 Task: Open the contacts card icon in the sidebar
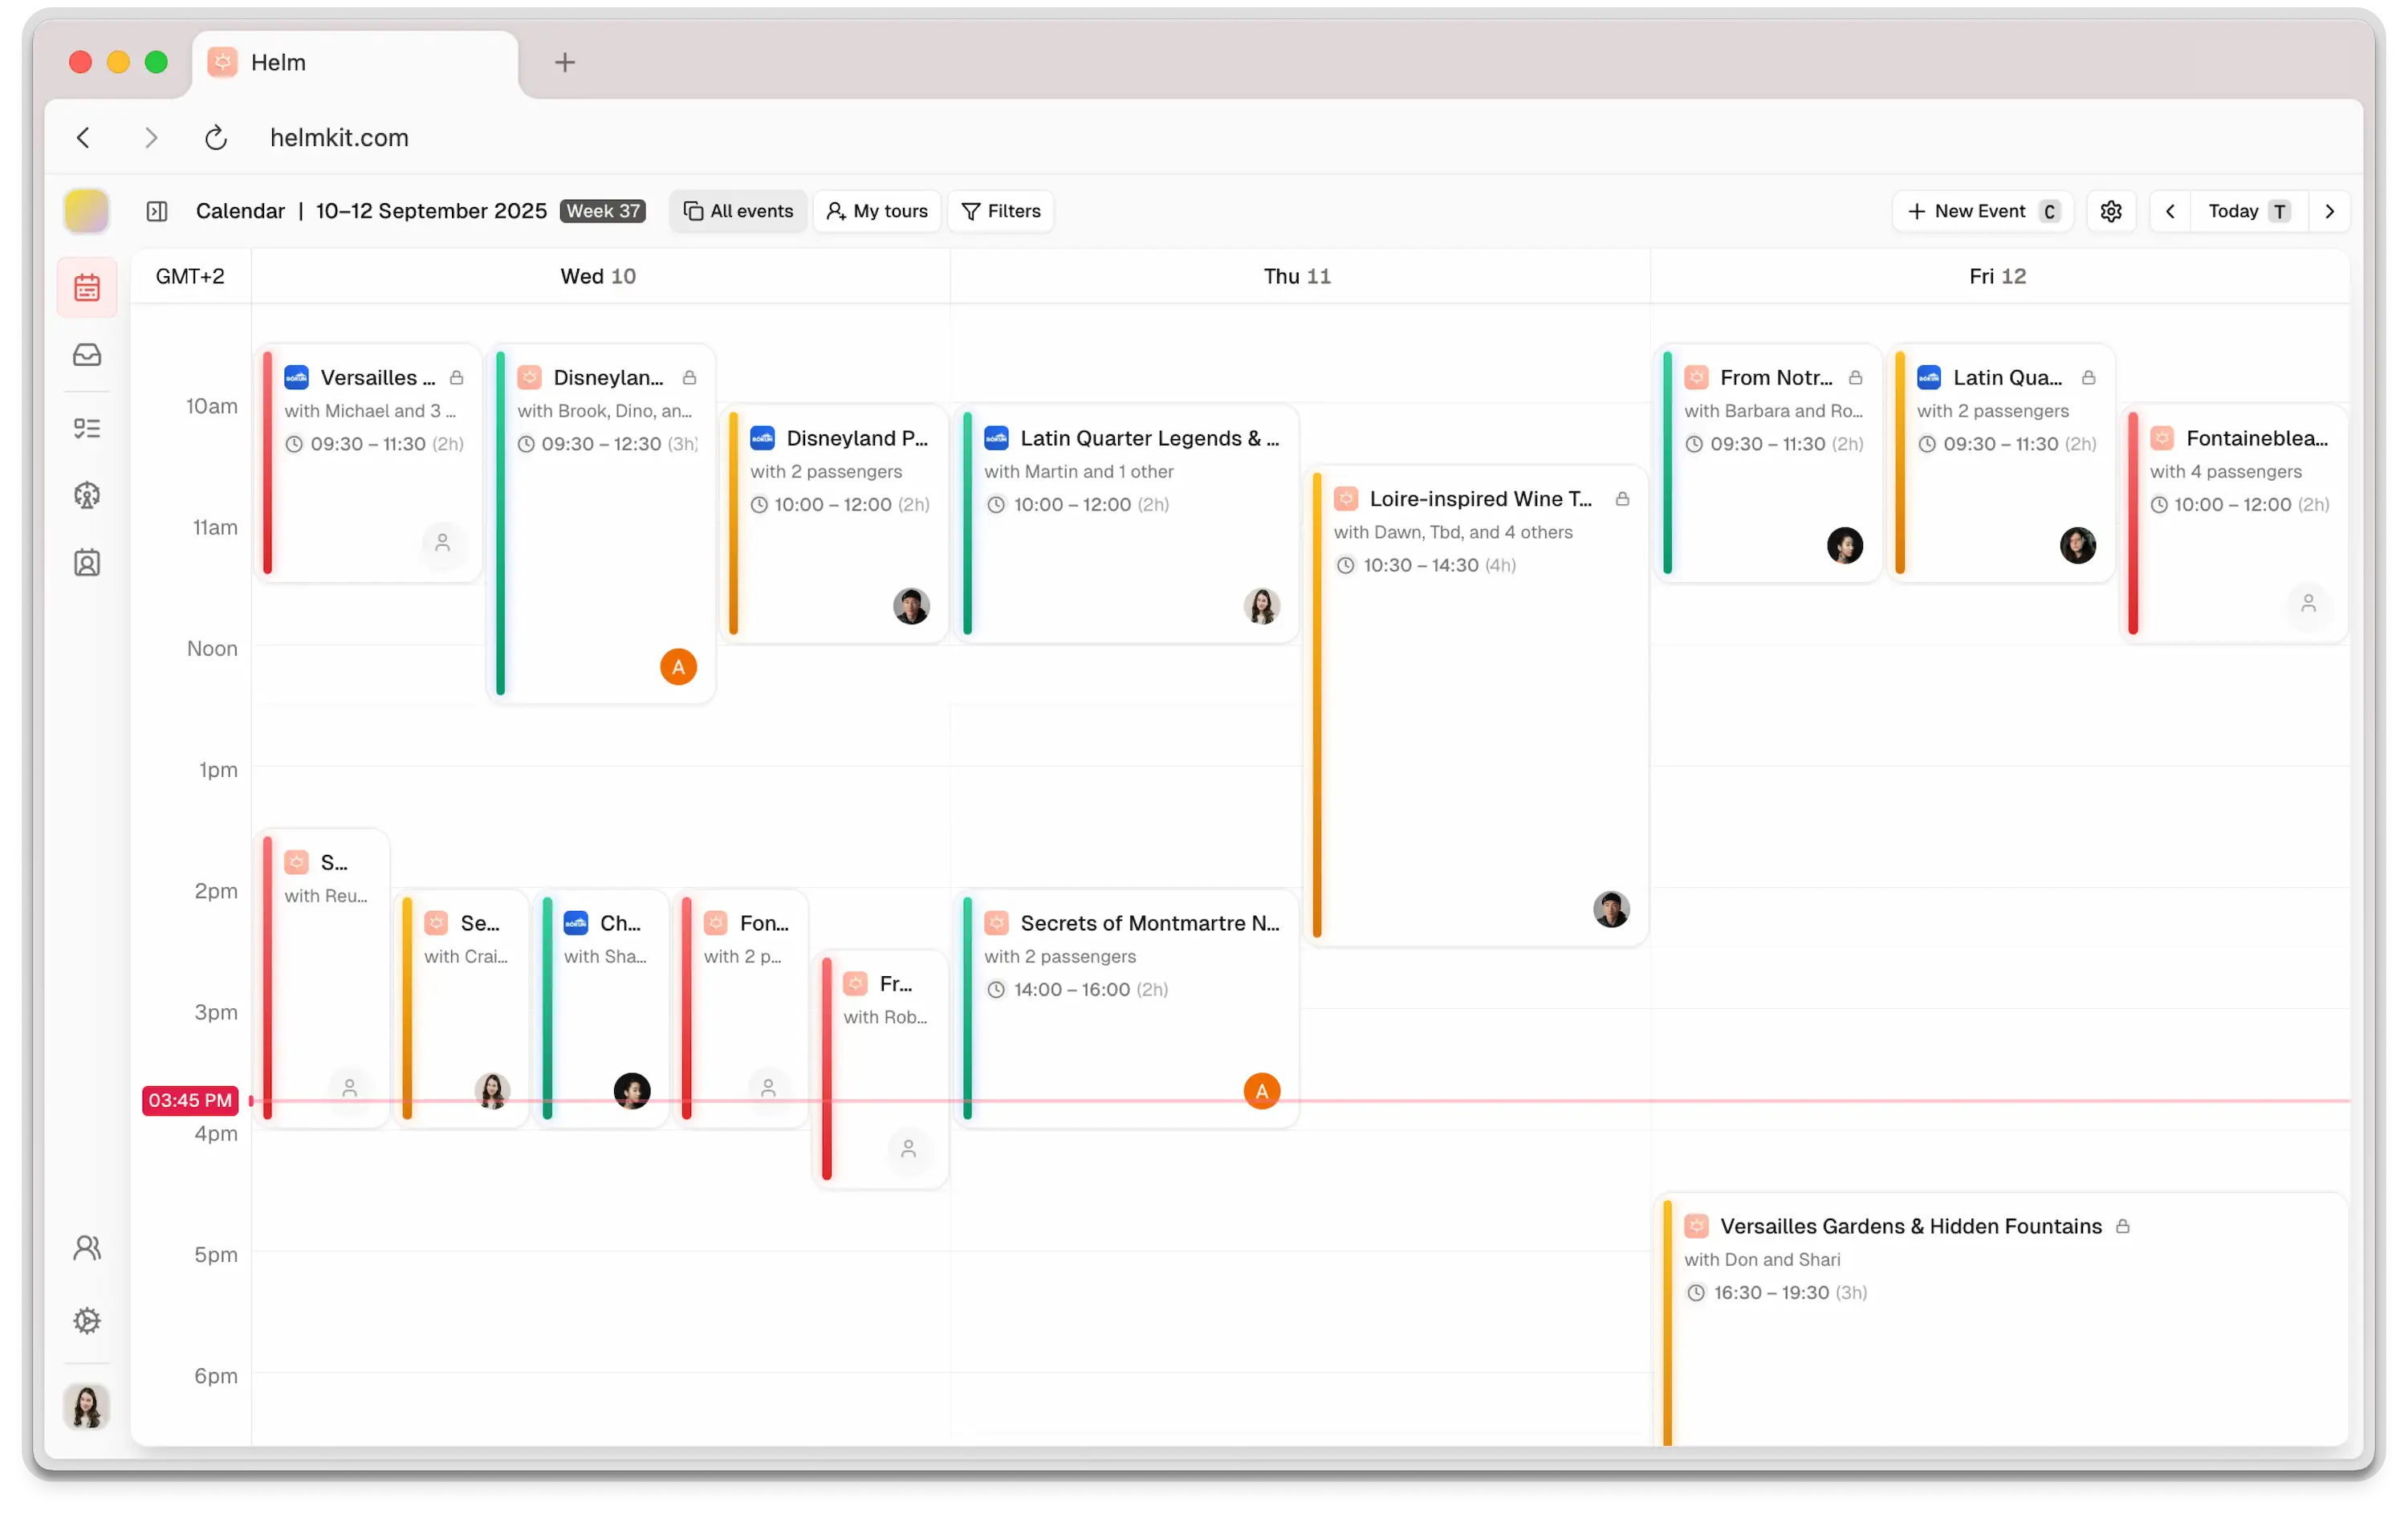(x=87, y=562)
